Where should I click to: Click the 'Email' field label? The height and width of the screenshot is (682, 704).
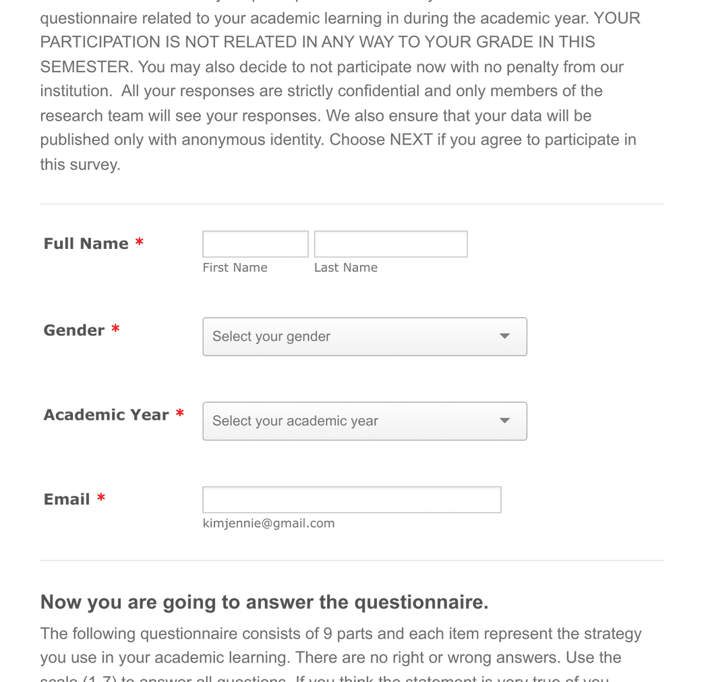pos(67,499)
